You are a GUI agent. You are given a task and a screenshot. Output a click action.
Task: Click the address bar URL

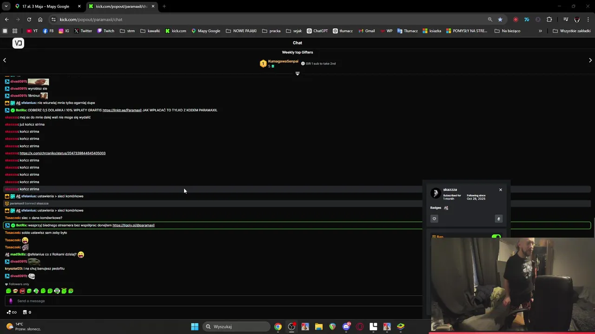91,19
